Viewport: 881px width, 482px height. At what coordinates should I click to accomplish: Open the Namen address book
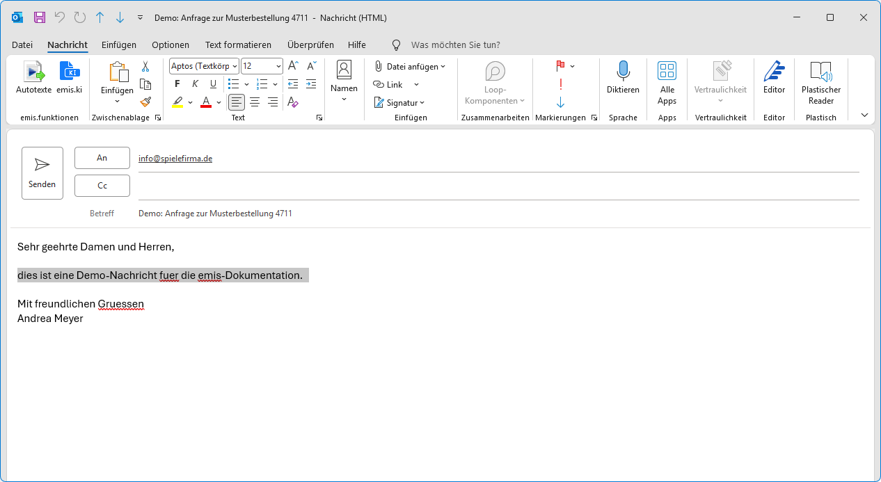point(344,81)
